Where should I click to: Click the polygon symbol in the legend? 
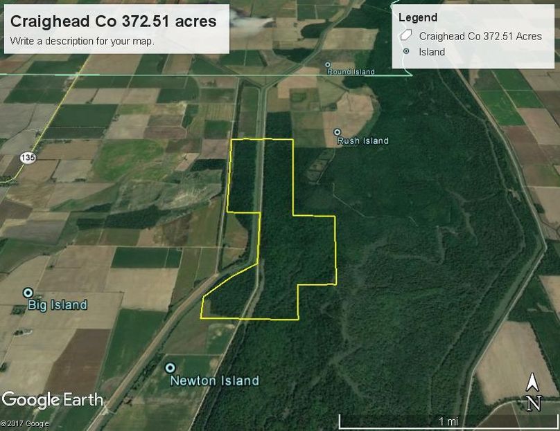click(405, 36)
